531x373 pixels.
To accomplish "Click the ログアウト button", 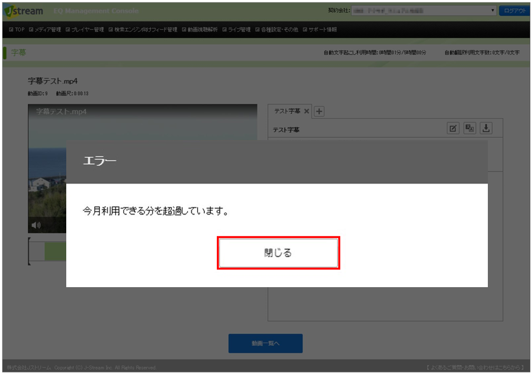I will [514, 11].
